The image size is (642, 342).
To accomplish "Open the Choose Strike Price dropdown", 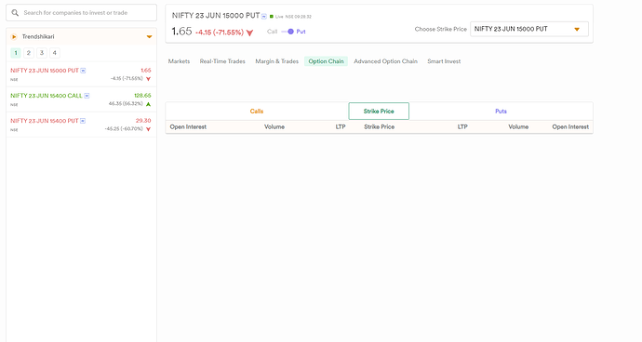I will [529, 29].
